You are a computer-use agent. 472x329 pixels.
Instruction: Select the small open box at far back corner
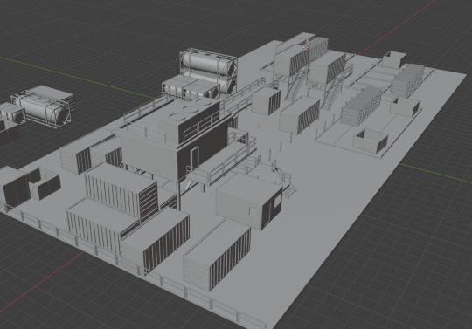(x=394, y=59)
